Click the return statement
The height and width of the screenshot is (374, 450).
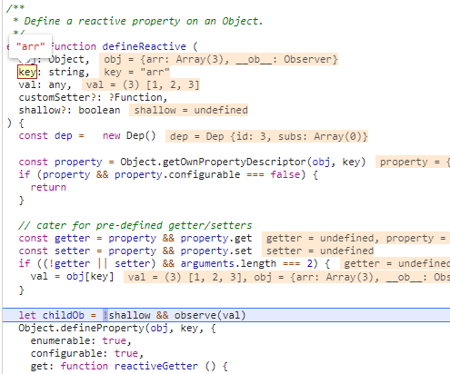tap(48, 188)
